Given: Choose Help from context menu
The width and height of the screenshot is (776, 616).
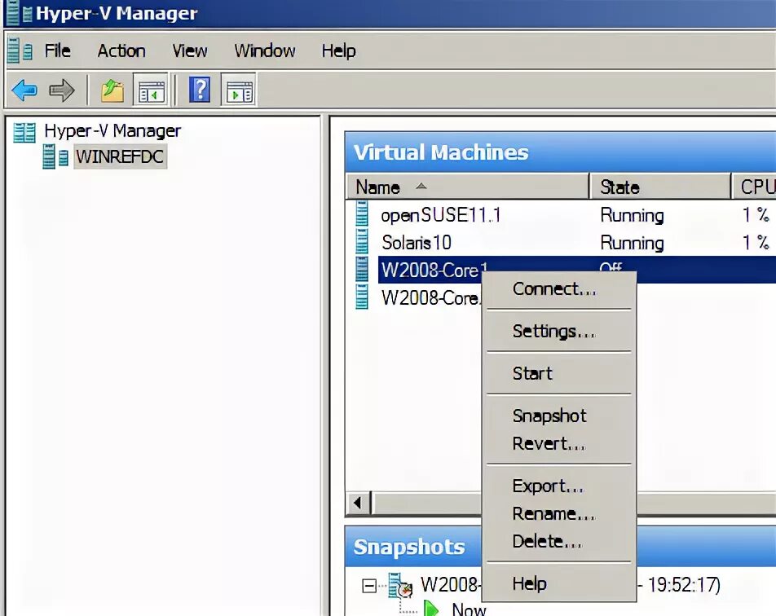Looking at the screenshot, I should pyautogui.click(x=558, y=584).
